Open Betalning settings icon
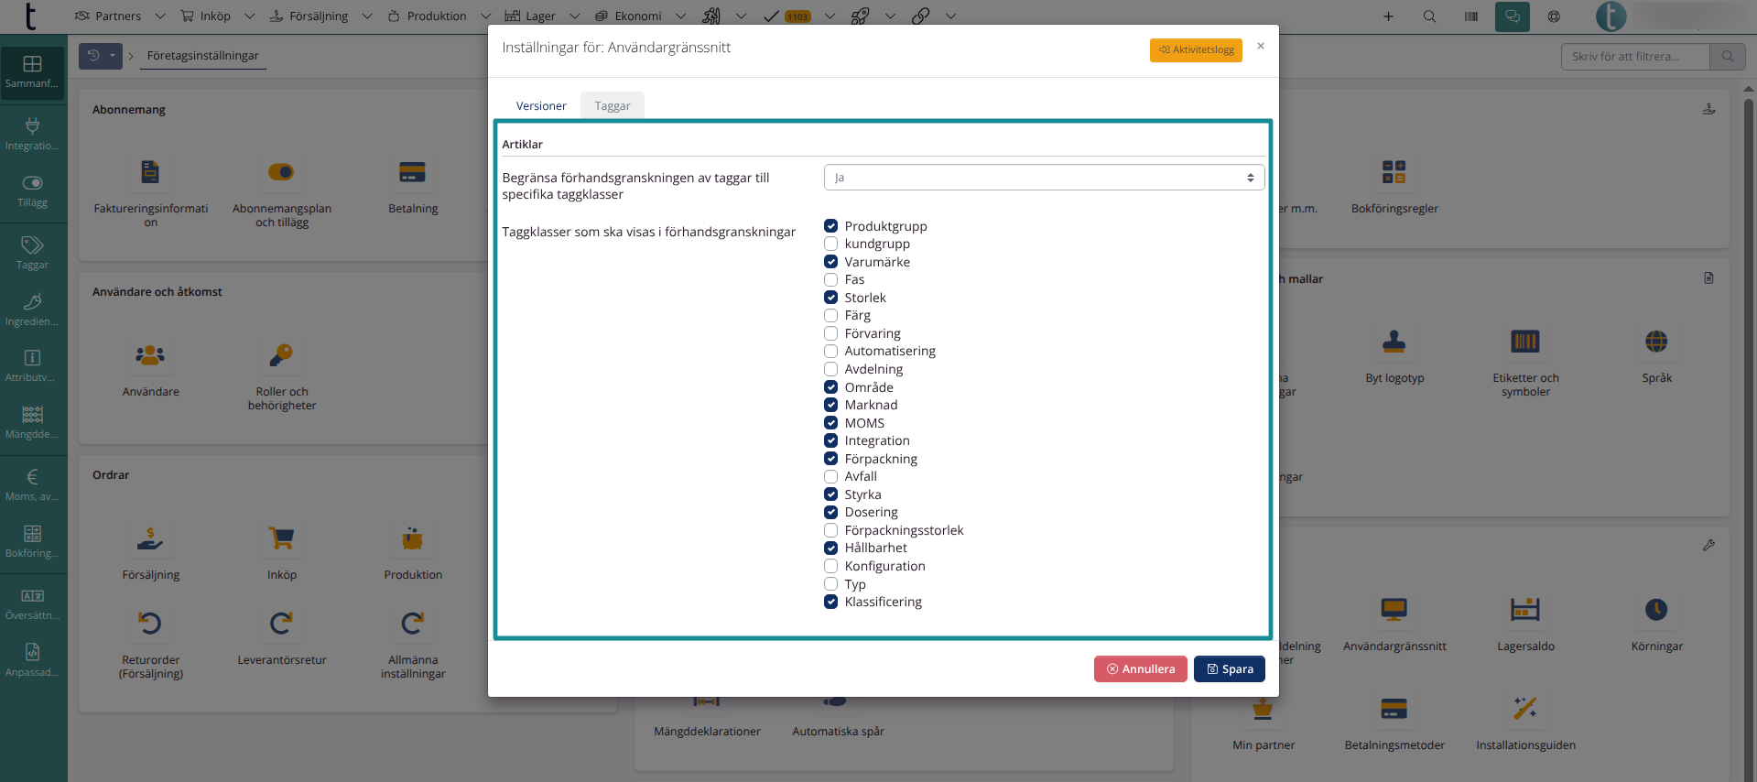The width and height of the screenshot is (1757, 782). point(413,172)
